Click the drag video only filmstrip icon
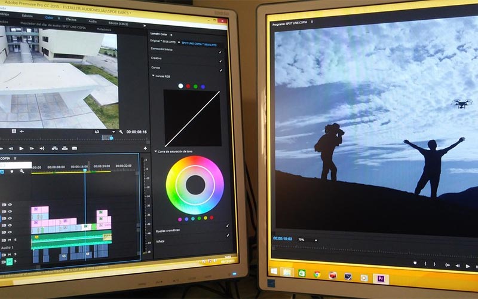 click(14, 131)
